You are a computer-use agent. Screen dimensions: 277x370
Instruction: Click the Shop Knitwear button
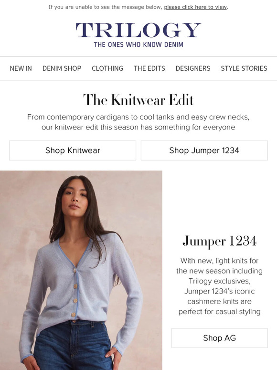coord(73,151)
